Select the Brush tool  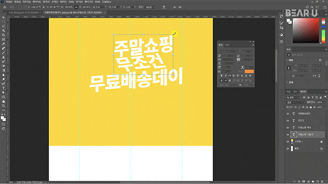click(4, 53)
